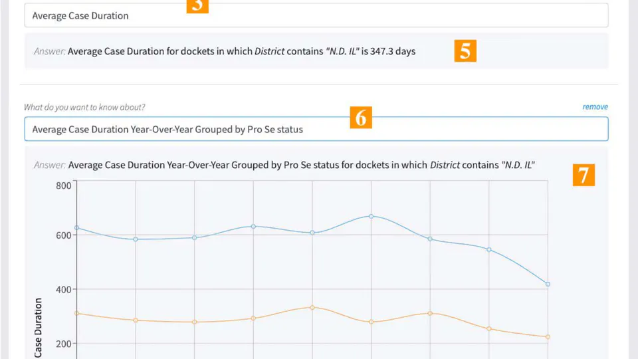Select the rightmost blue line data point
Image resolution: width=638 pixels, height=359 pixels.
[x=548, y=284]
